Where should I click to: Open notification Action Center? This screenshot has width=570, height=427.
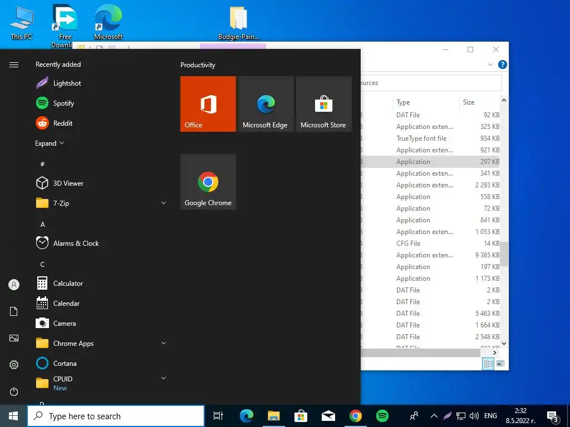pyautogui.click(x=552, y=416)
